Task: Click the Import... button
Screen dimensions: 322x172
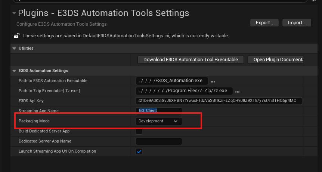Action: click(297, 23)
